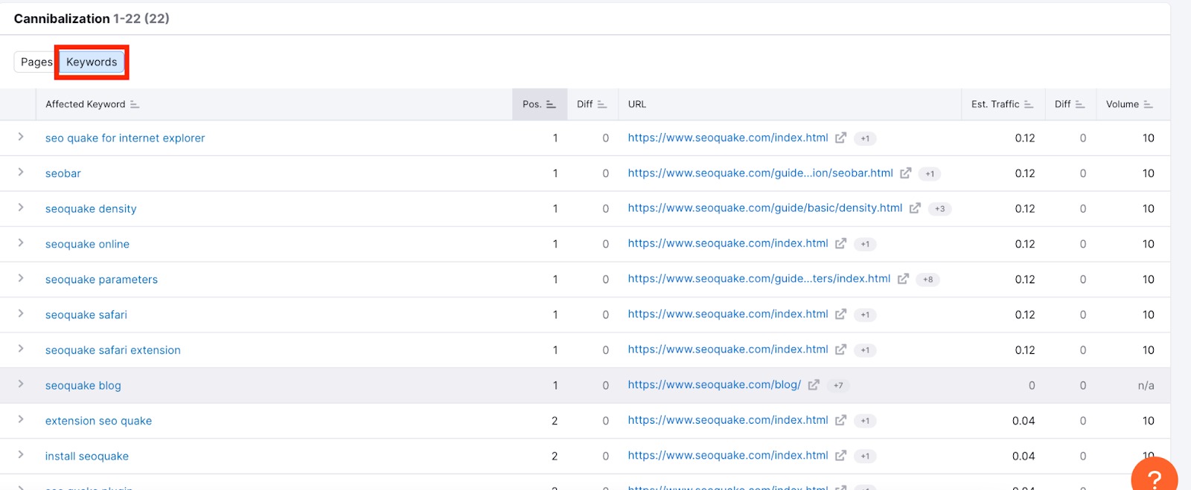The image size is (1191, 490).
Task: Show +1 more URL for seoquake online
Action: click(x=865, y=244)
